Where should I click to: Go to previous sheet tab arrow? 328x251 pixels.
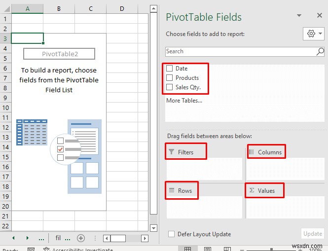click(x=14, y=238)
